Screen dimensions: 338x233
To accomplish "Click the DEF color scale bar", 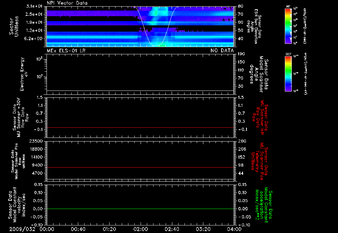I will click(288, 74).
